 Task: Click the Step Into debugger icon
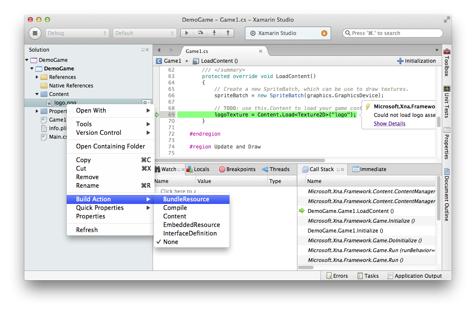[x=214, y=33]
